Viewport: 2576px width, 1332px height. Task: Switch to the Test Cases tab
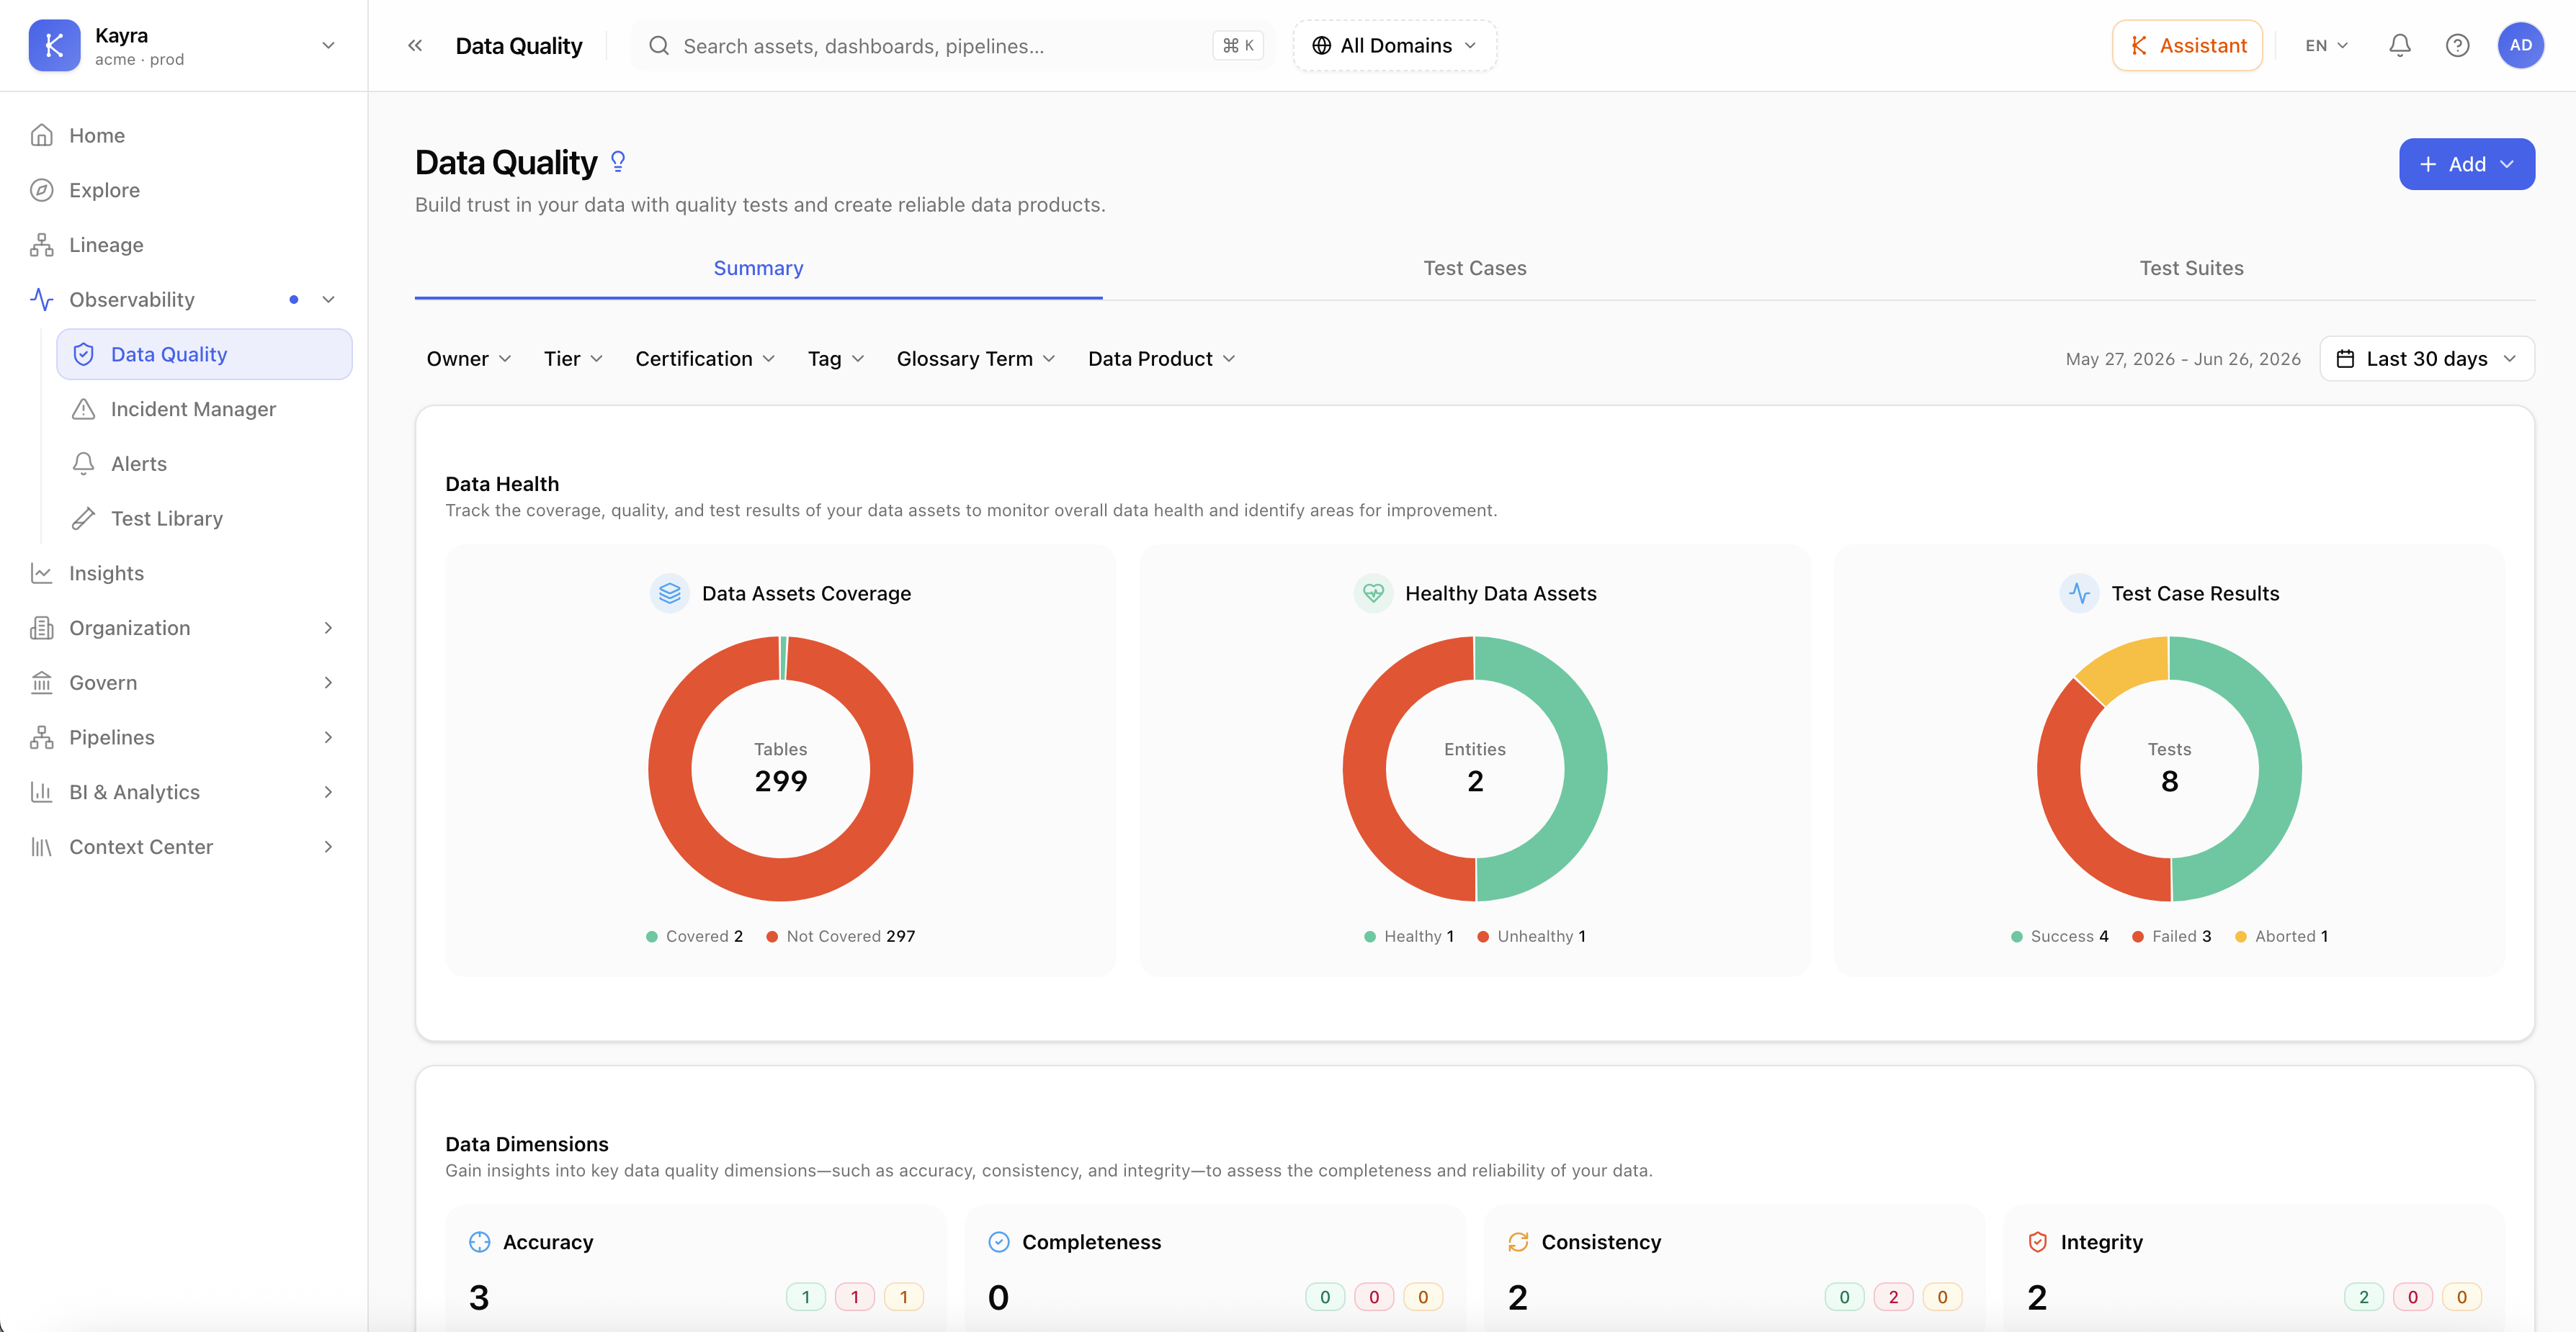[1474, 268]
